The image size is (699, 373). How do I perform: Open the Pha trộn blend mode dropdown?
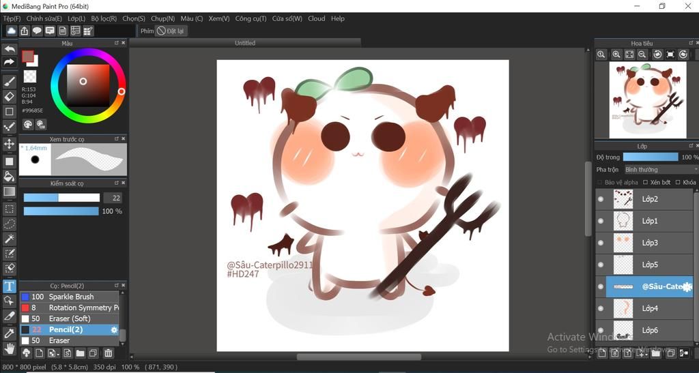coord(660,170)
